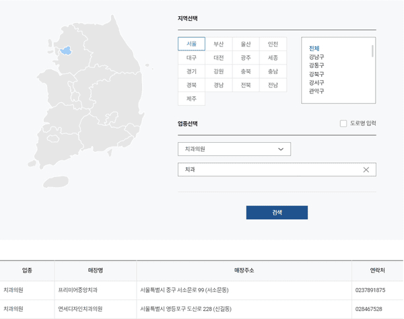Select the 제주 region button
Viewport: 404px width, 319px height.
click(191, 99)
